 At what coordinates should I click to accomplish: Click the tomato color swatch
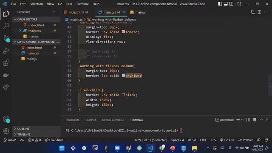click(x=123, y=32)
